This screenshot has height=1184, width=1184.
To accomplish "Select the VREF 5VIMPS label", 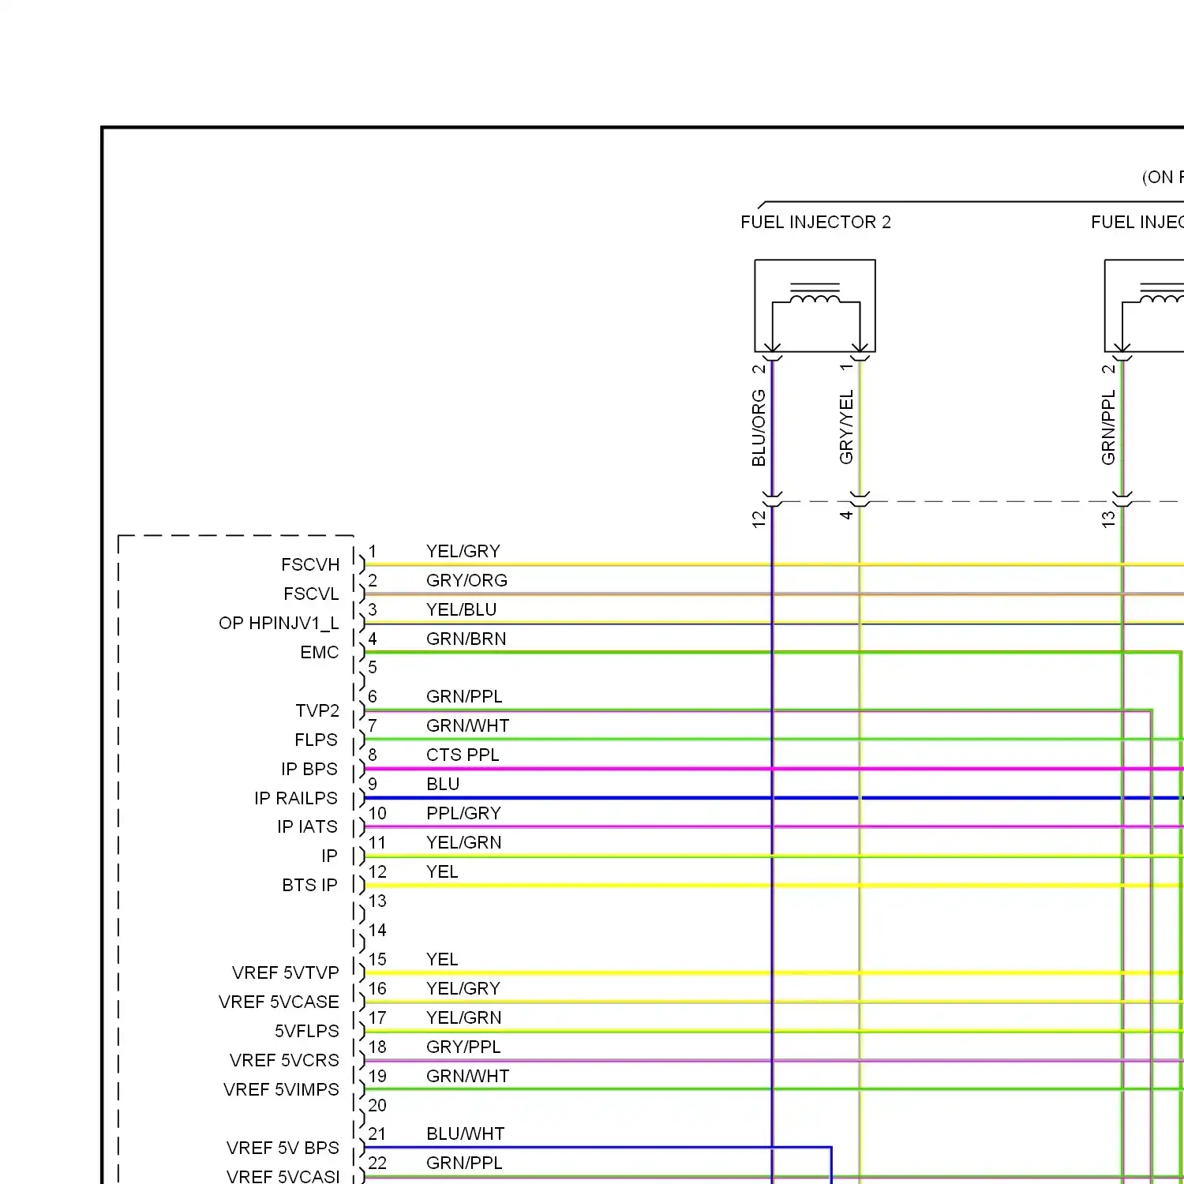I will [x=281, y=1090].
